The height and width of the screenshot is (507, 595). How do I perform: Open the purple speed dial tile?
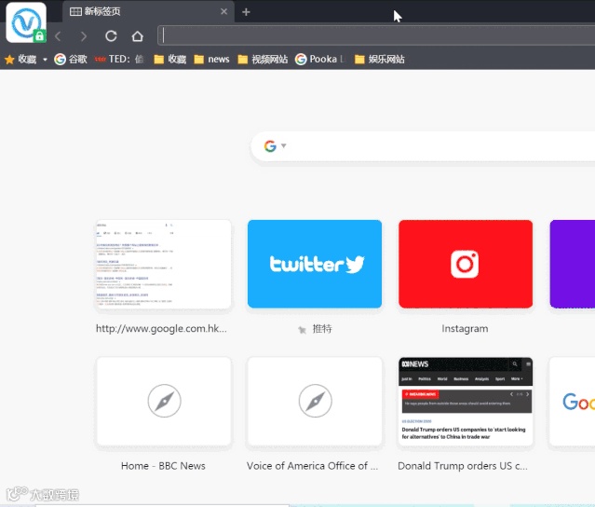[x=573, y=265]
